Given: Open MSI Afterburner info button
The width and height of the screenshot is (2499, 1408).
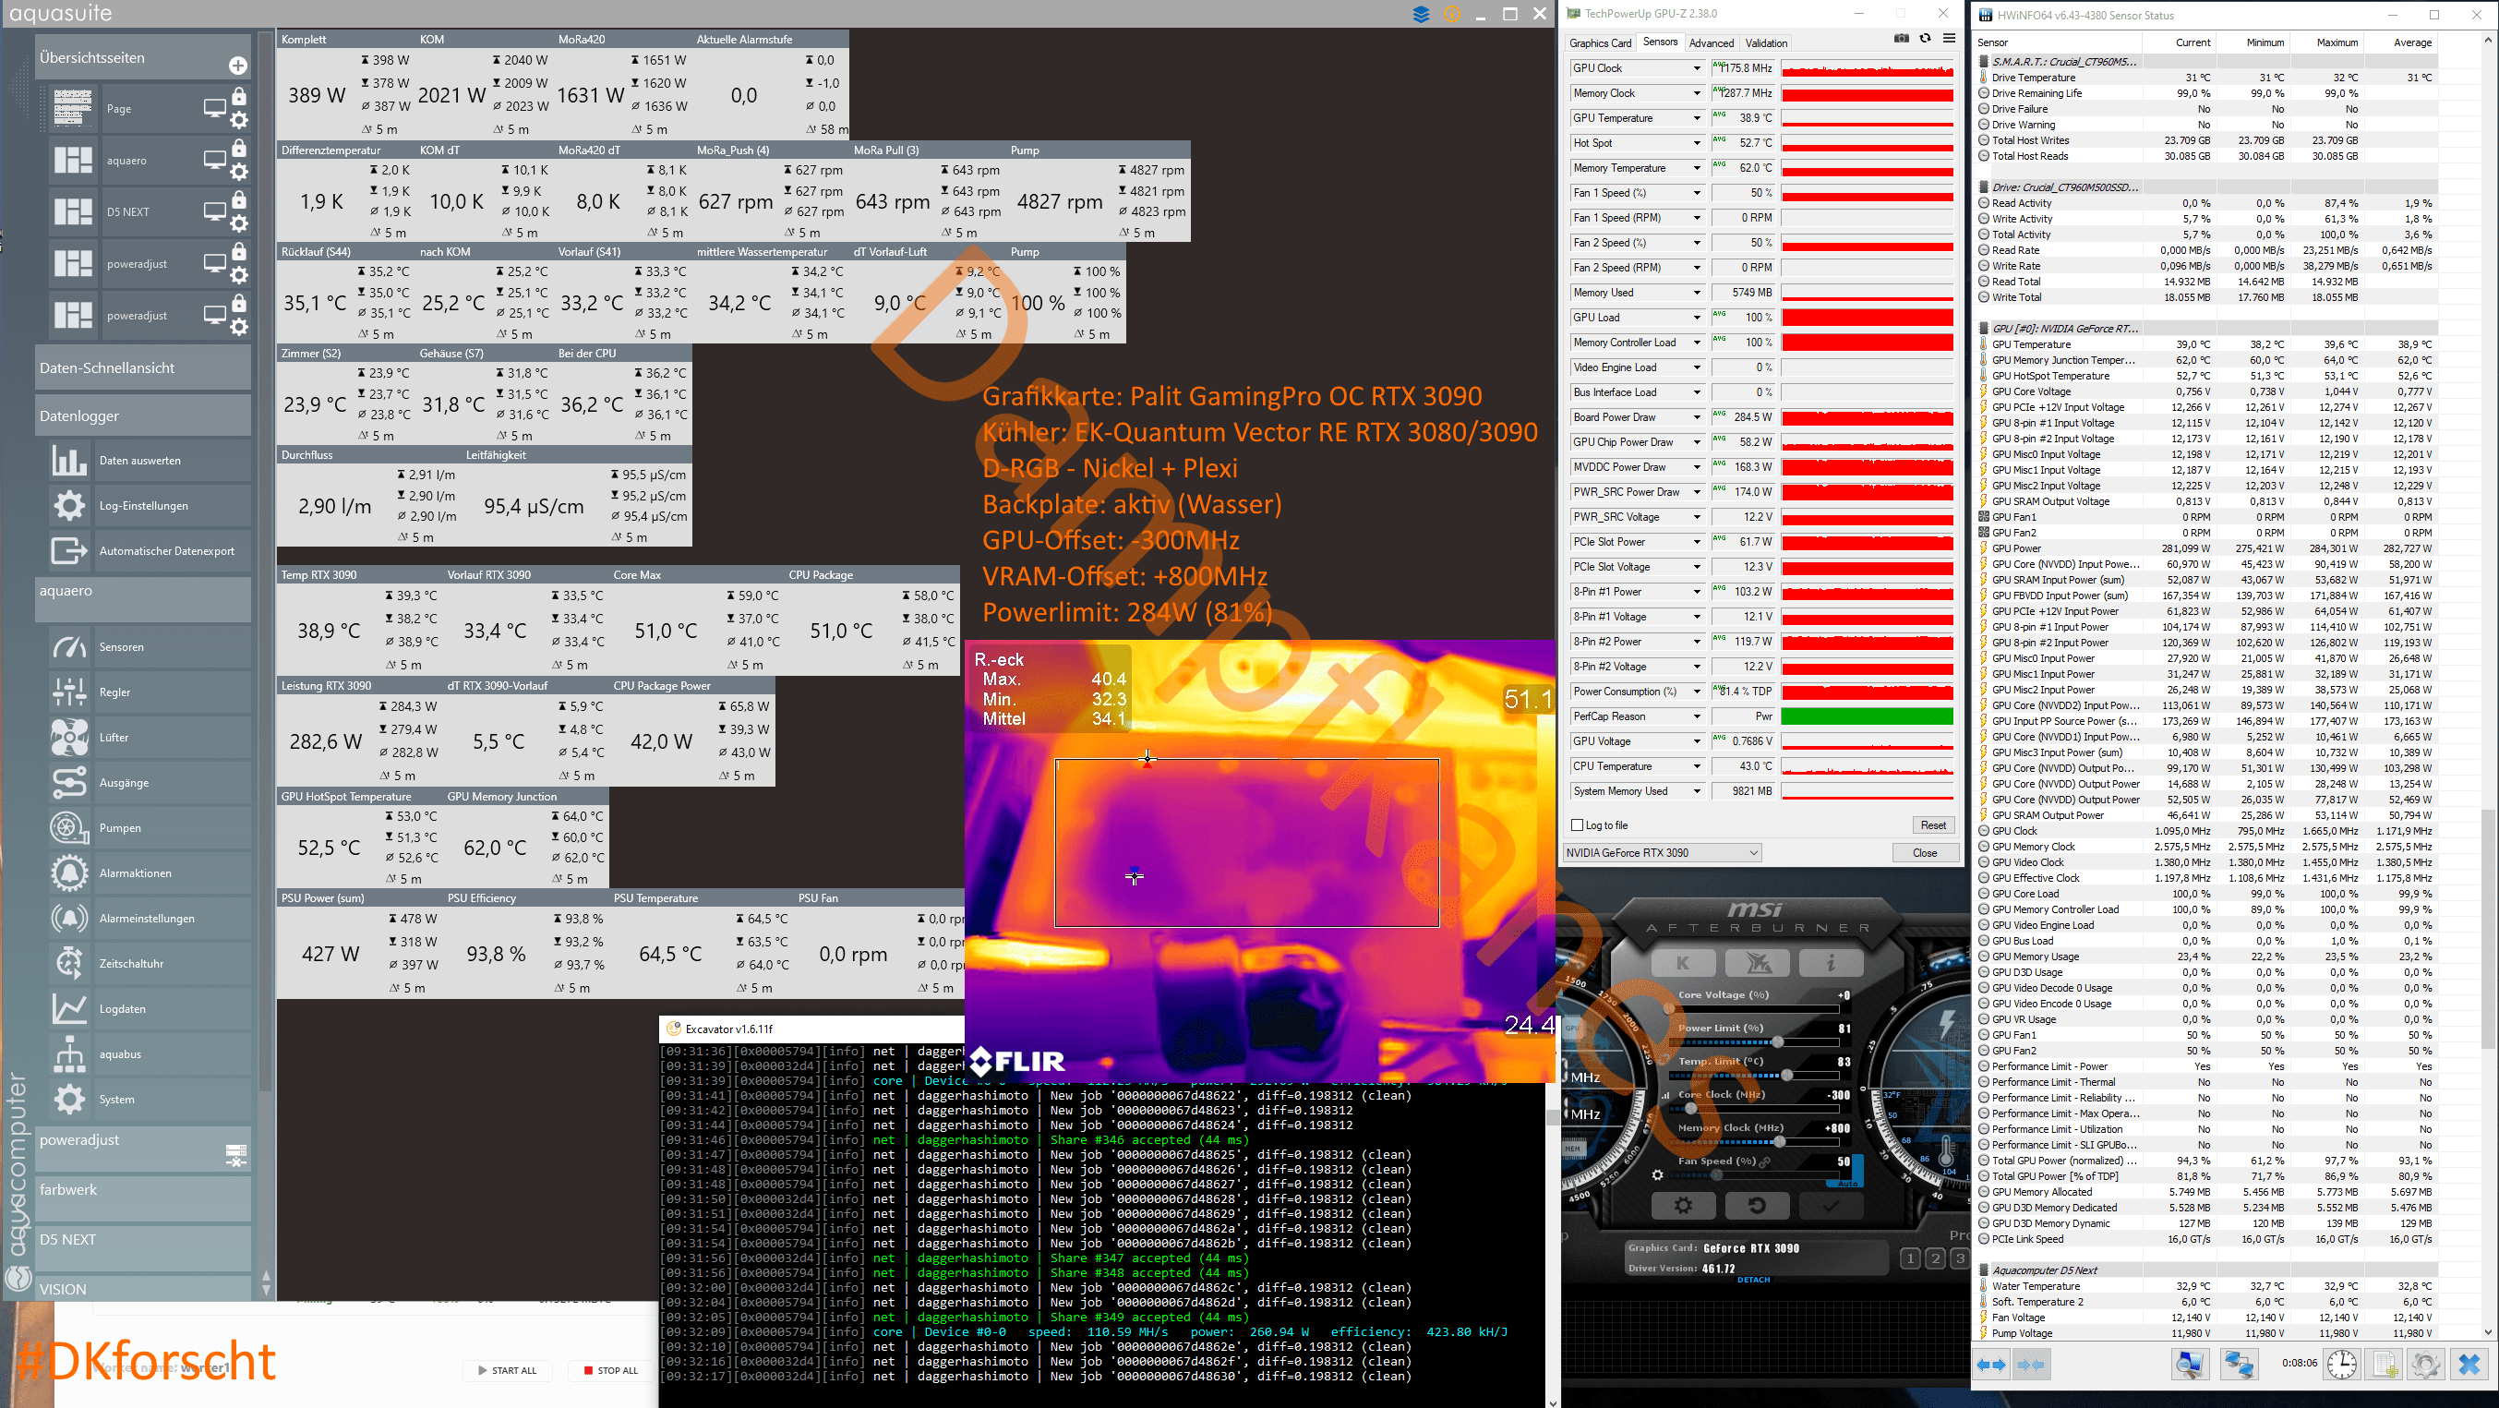Looking at the screenshot, I should 1831,964.
